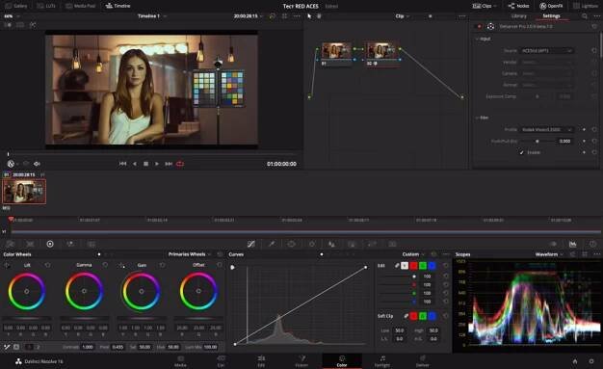
Task: Open the Qualifier eyedropper palette
Action: [x=272, y=244]
